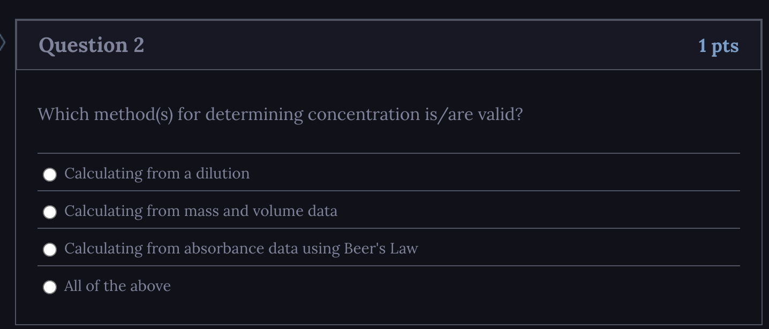This screenshot has width=769, height=329.
Task: Select 'Calculating from mass and volume data' option
Action: 50,212
